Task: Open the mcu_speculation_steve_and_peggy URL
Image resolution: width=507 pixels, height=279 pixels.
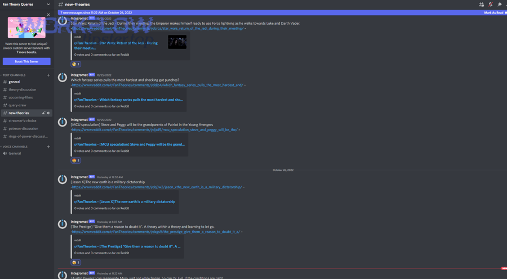Action: (x=155, y=130)
